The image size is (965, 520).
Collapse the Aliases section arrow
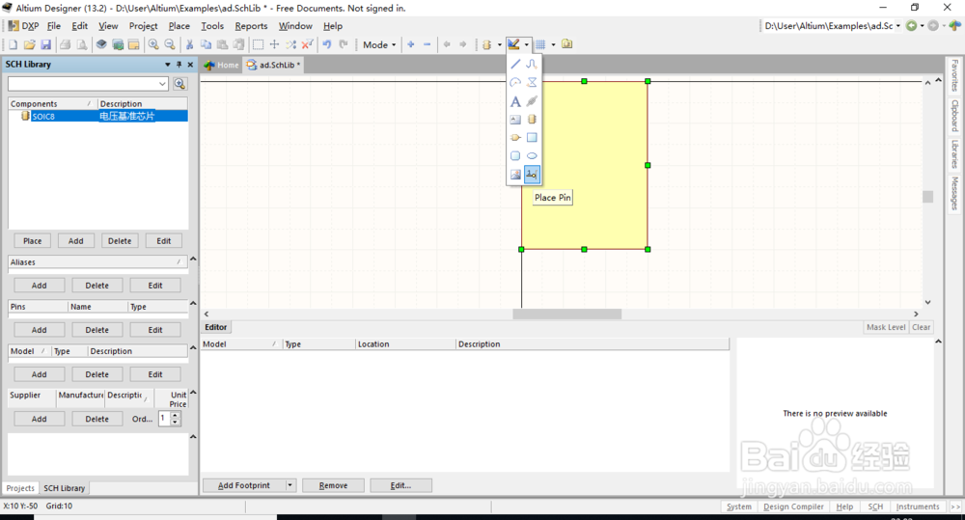coord(193,260)
